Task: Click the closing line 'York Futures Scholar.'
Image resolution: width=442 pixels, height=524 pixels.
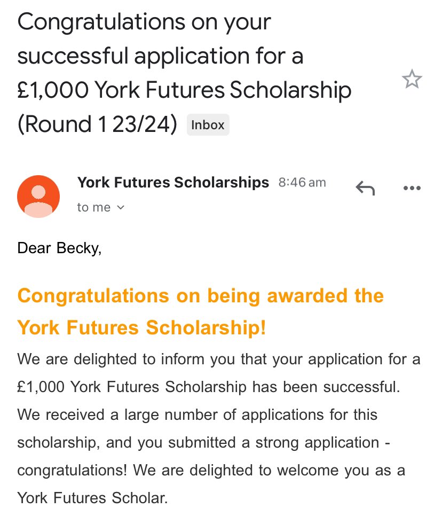Action: pyautogui.click(x=92, y=498)
